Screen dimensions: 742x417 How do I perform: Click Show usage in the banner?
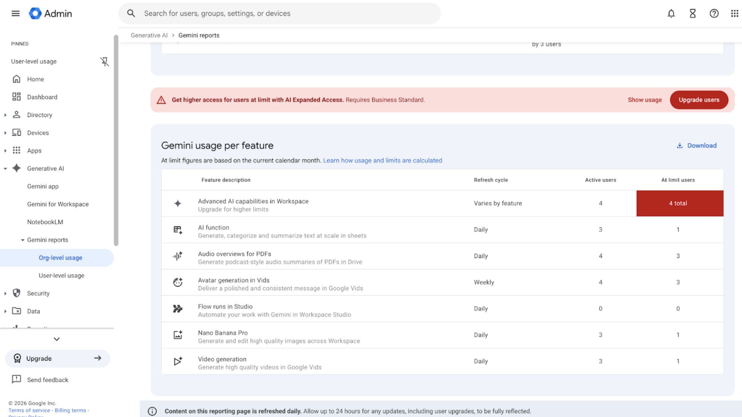pyautogui.click(x=645, y=100)
